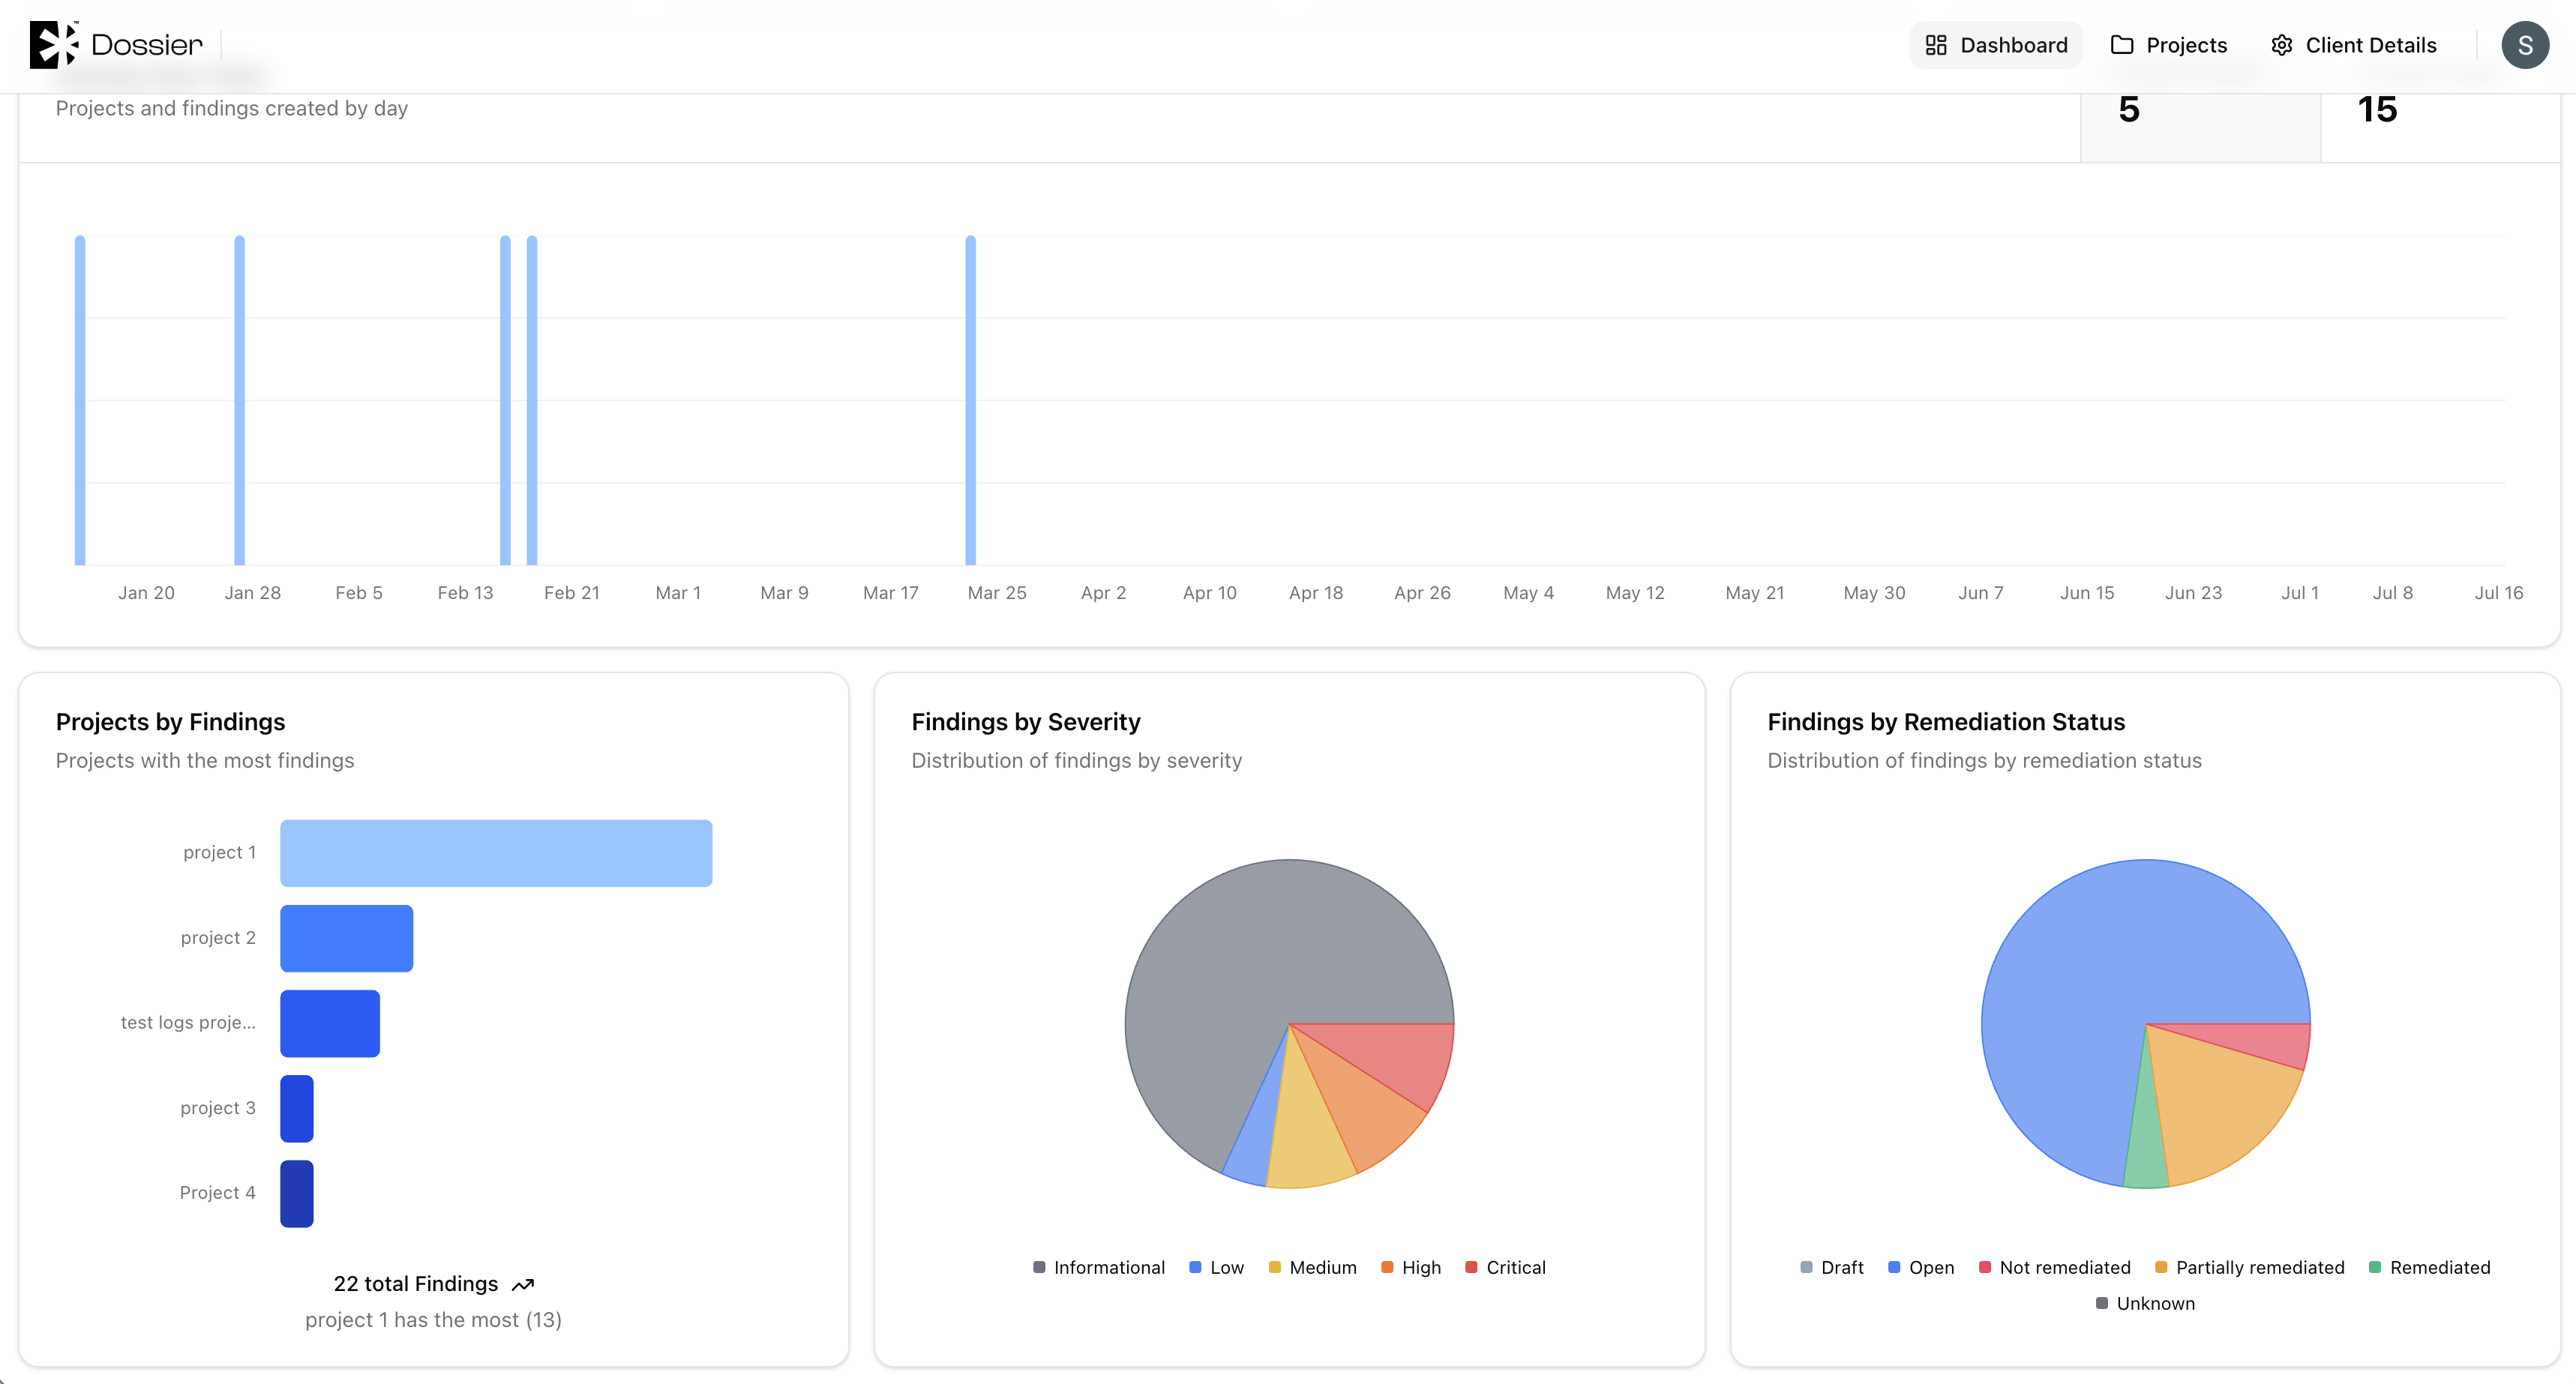Click the project 3 bar

[297, 1108]
